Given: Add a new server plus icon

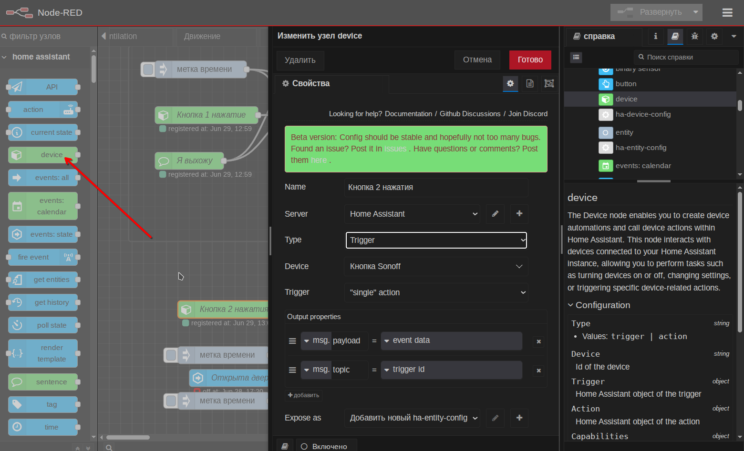Looking at the screenshot, I should 519,214.
